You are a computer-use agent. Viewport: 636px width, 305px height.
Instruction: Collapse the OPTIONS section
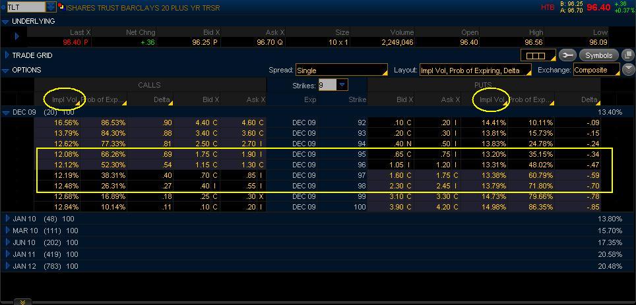tap(6, 70)
